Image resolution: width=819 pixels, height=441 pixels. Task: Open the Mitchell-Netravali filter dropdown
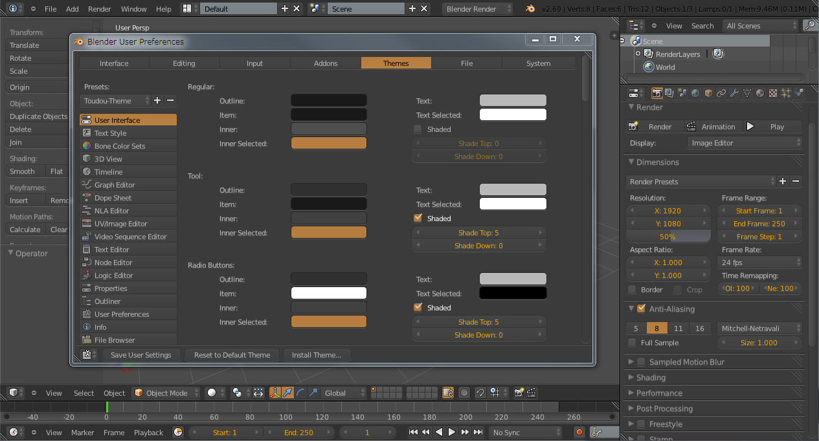click(x=760, y=328)
